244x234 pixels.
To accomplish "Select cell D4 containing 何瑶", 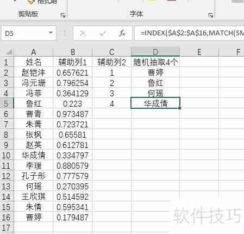I will point(155,94).
